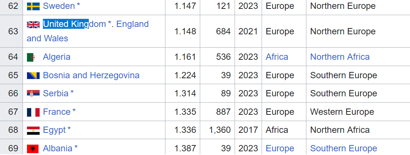Click the Algeria flag icon

click(33, 57)
